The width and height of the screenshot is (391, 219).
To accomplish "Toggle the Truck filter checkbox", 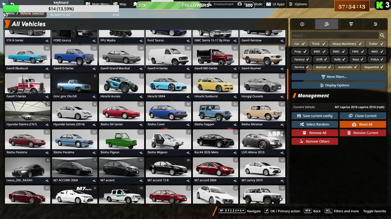I will click(318, 44).
